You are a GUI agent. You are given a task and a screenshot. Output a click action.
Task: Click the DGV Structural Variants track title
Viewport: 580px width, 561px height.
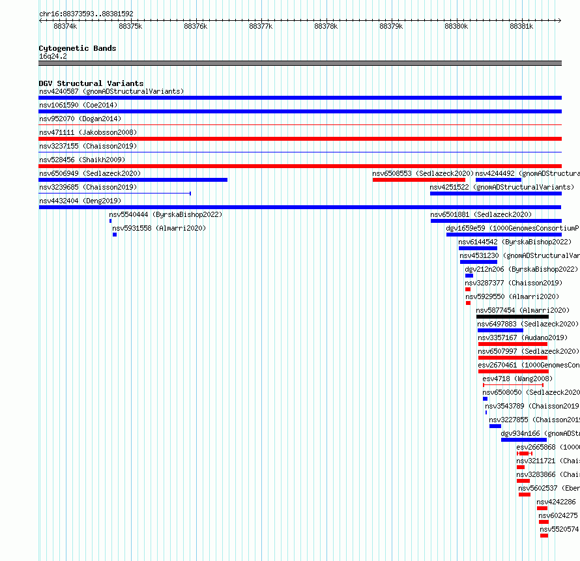click(91, 83)
